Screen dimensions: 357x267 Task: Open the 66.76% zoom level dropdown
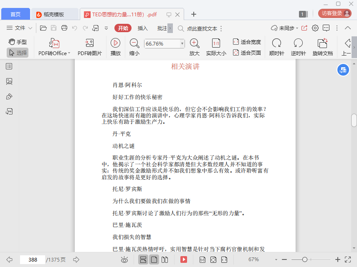coord(182,43)
